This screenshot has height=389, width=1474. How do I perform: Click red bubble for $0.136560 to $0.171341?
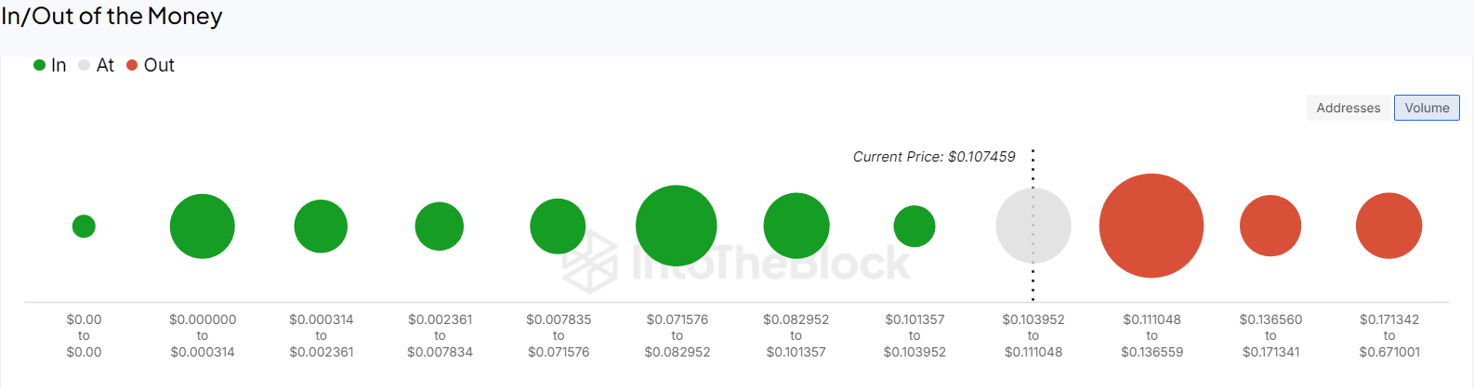point(1270,226)
